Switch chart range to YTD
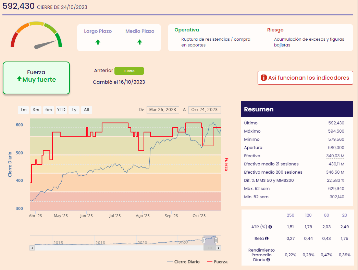Image resolution: width=358 pixels, height=270 pixels. point(61,110)
